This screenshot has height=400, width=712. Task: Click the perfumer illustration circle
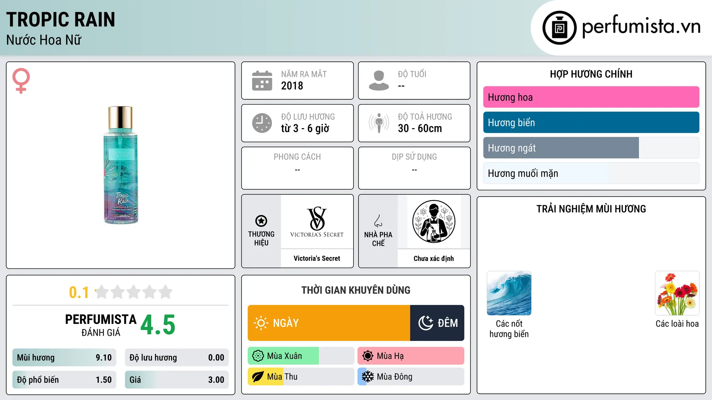click(x=434, y=222)
